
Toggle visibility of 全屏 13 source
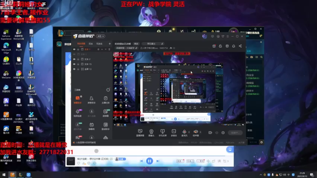click(x=74, y=69)
